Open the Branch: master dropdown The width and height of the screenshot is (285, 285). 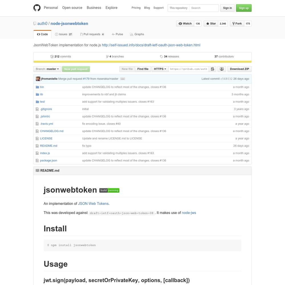point(47,69)
